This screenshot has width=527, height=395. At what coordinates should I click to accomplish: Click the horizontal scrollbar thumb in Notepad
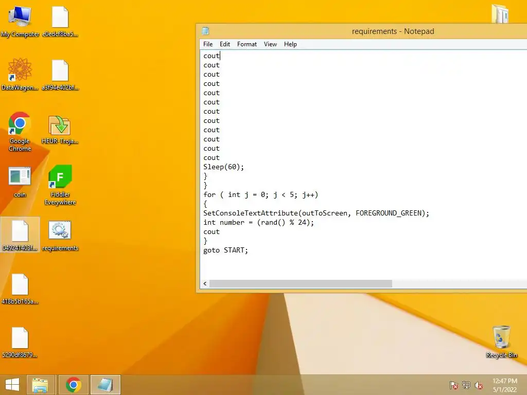tap(301, 283)
